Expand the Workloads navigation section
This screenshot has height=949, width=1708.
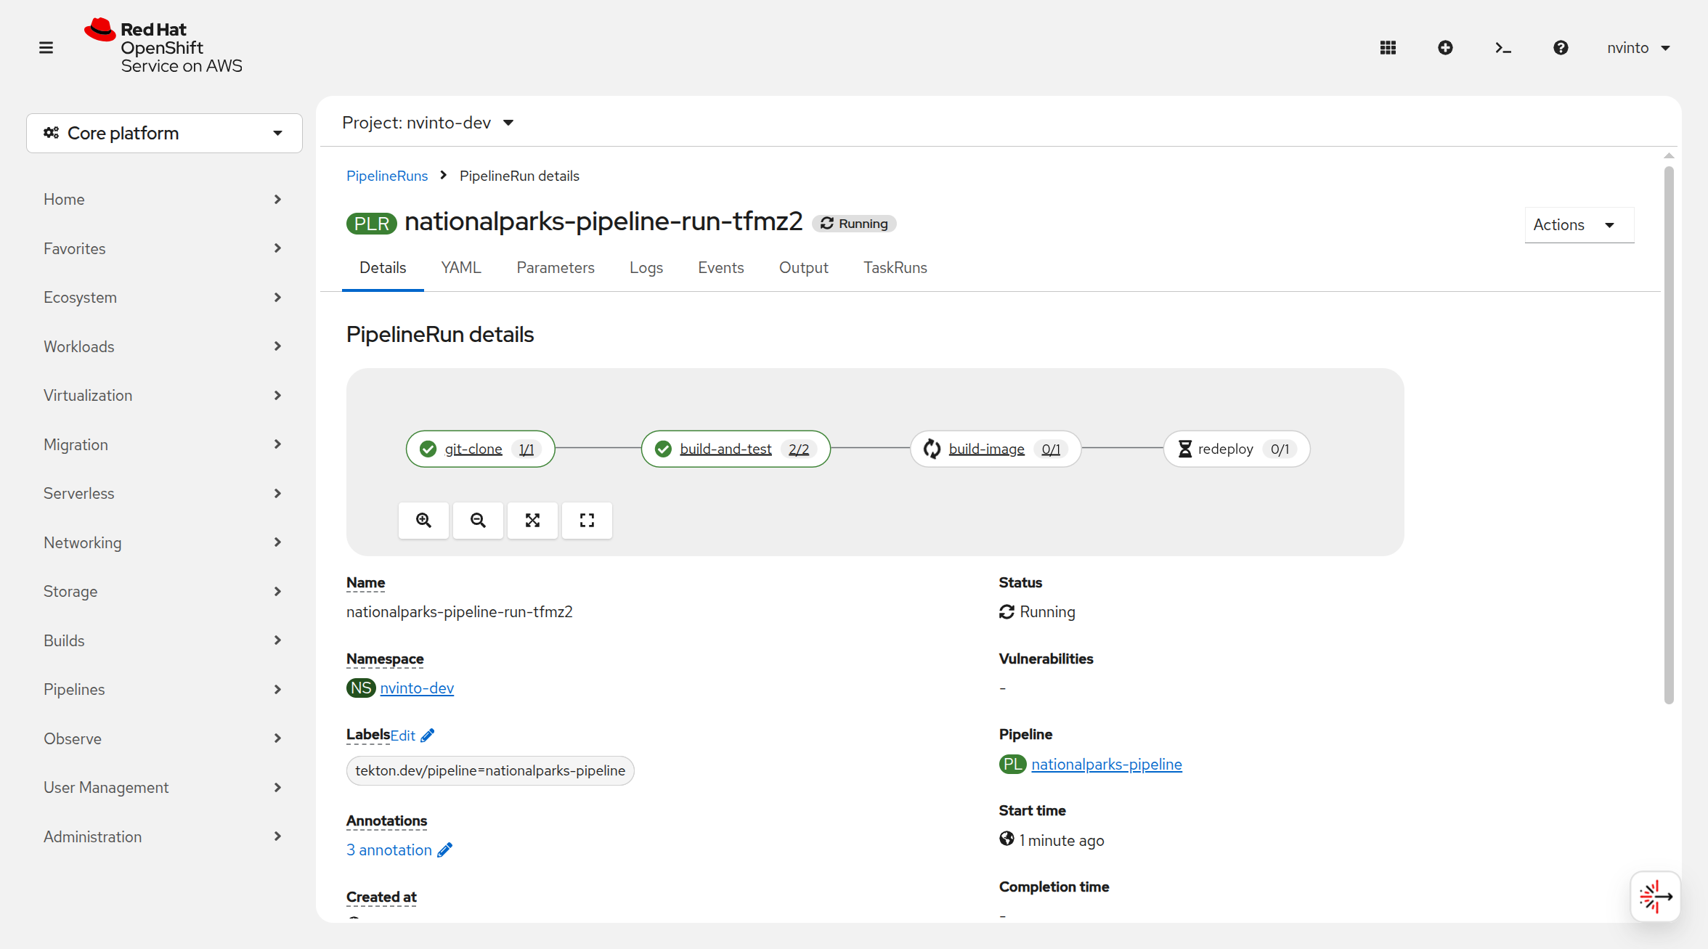[x=163, y=346]
